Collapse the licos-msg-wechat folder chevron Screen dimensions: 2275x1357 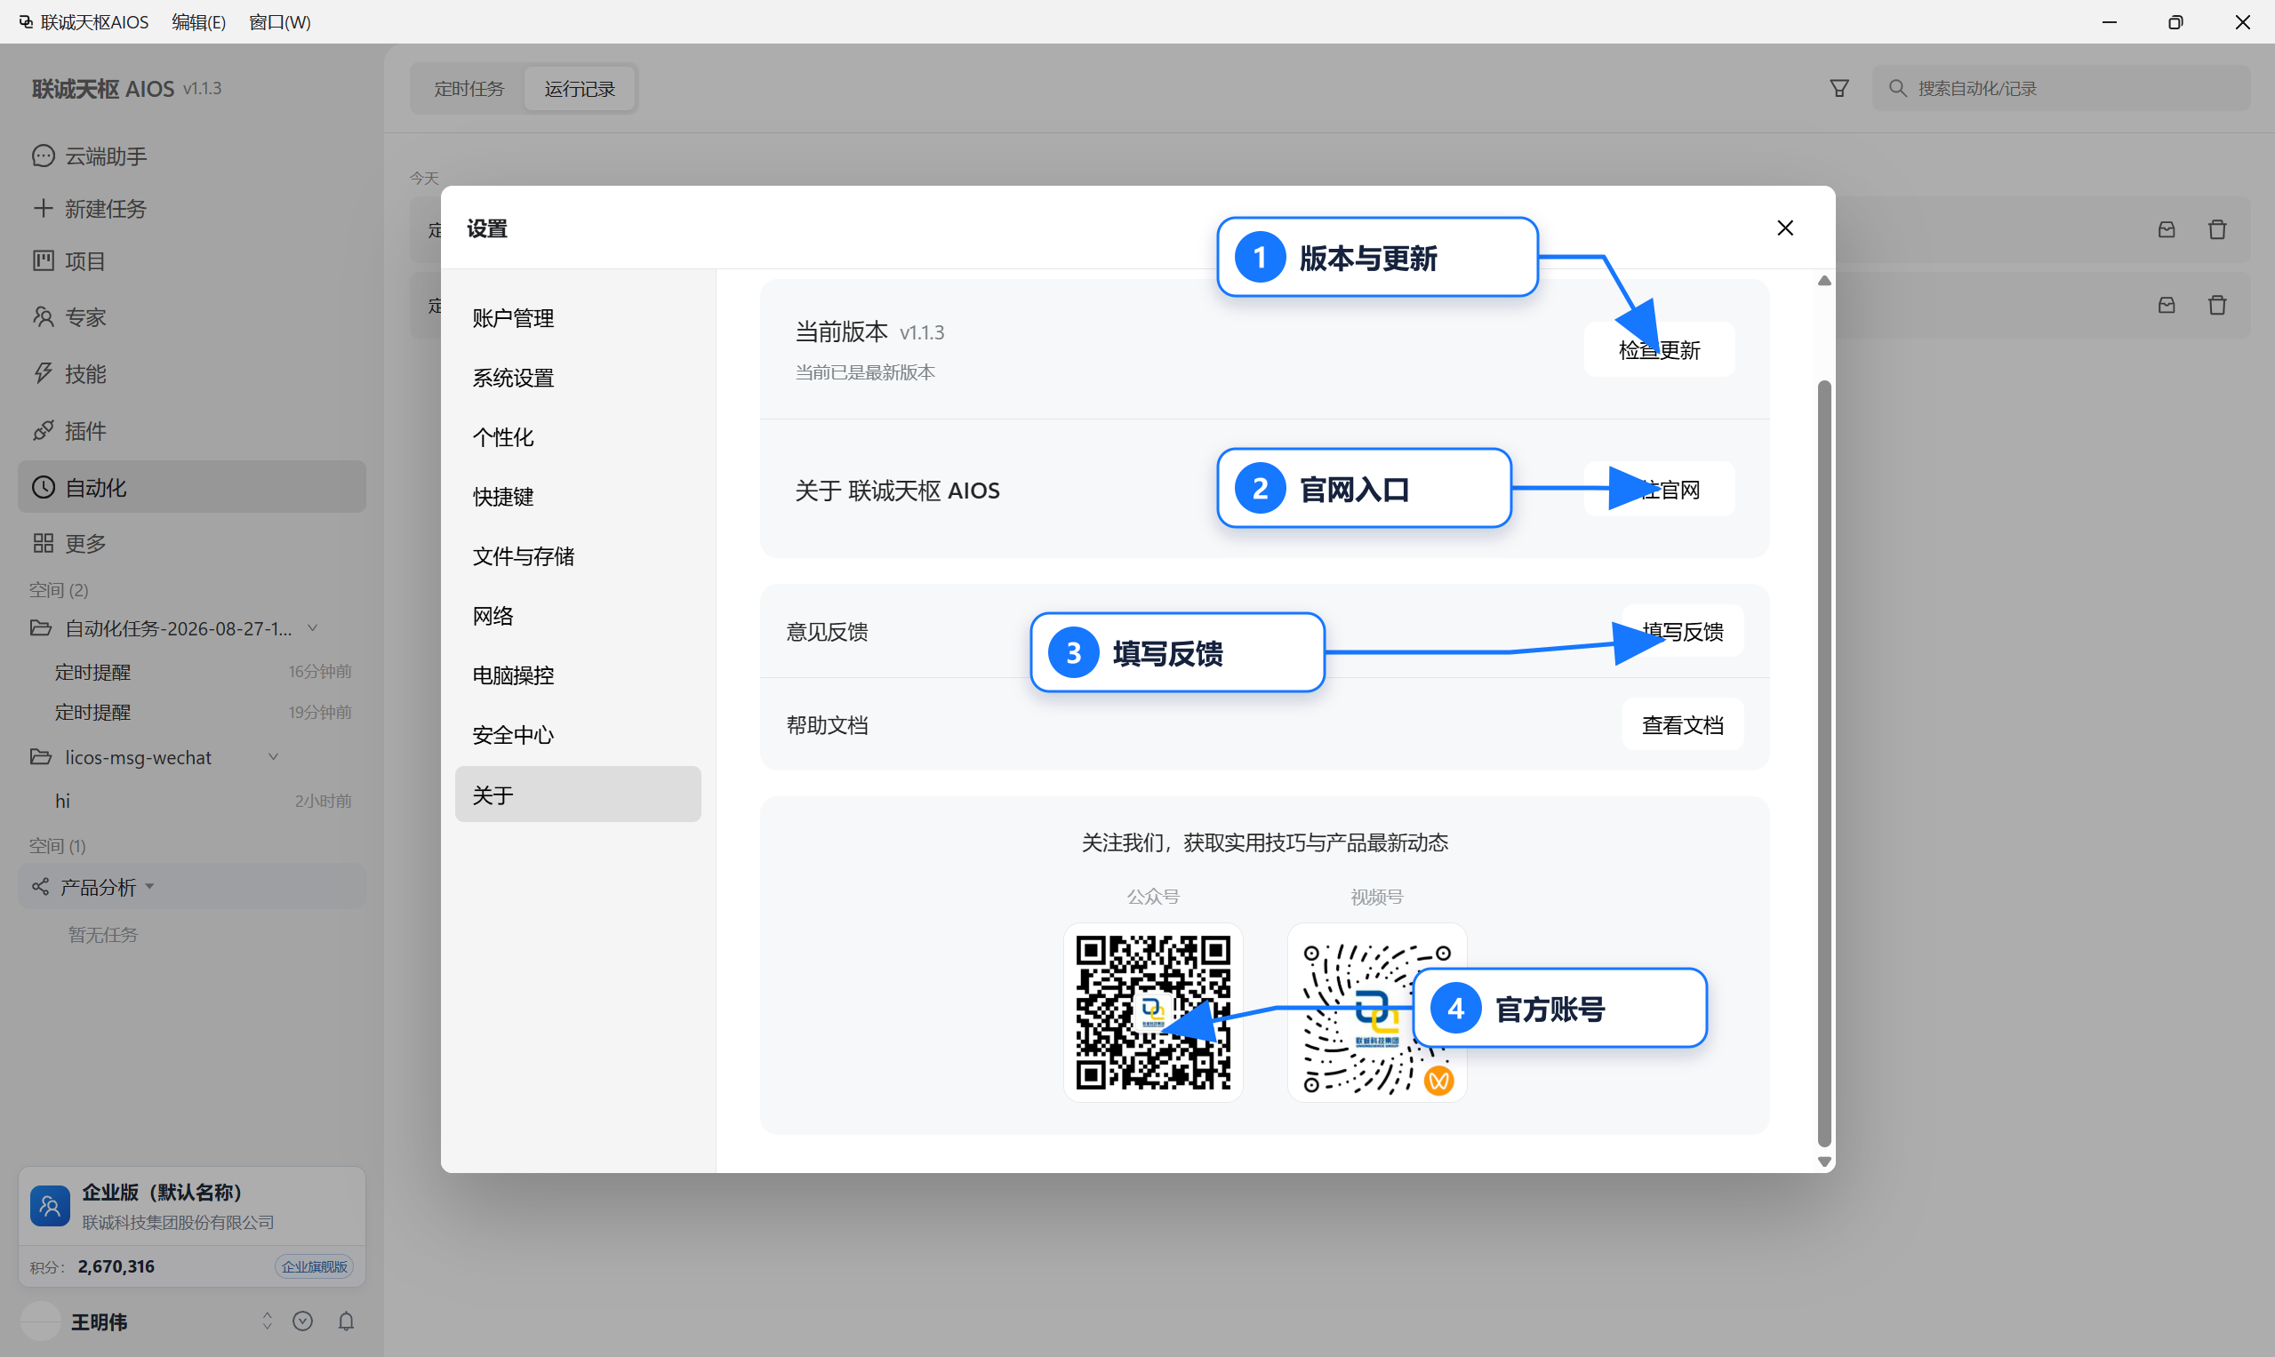(273, 757)
